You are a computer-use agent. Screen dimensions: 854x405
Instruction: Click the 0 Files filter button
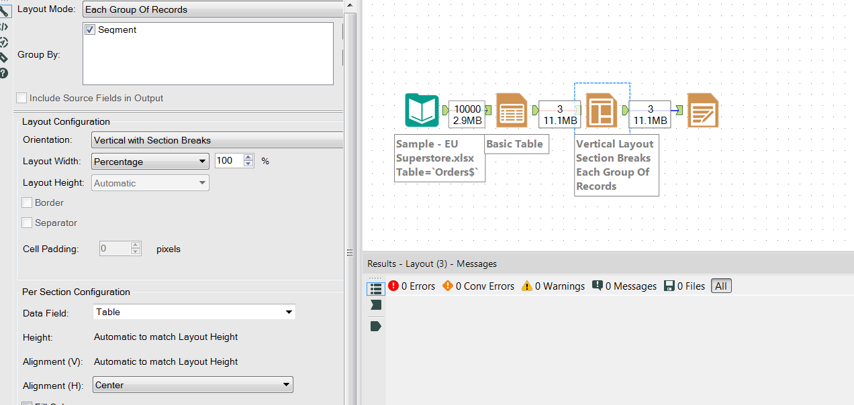(683, 285)
